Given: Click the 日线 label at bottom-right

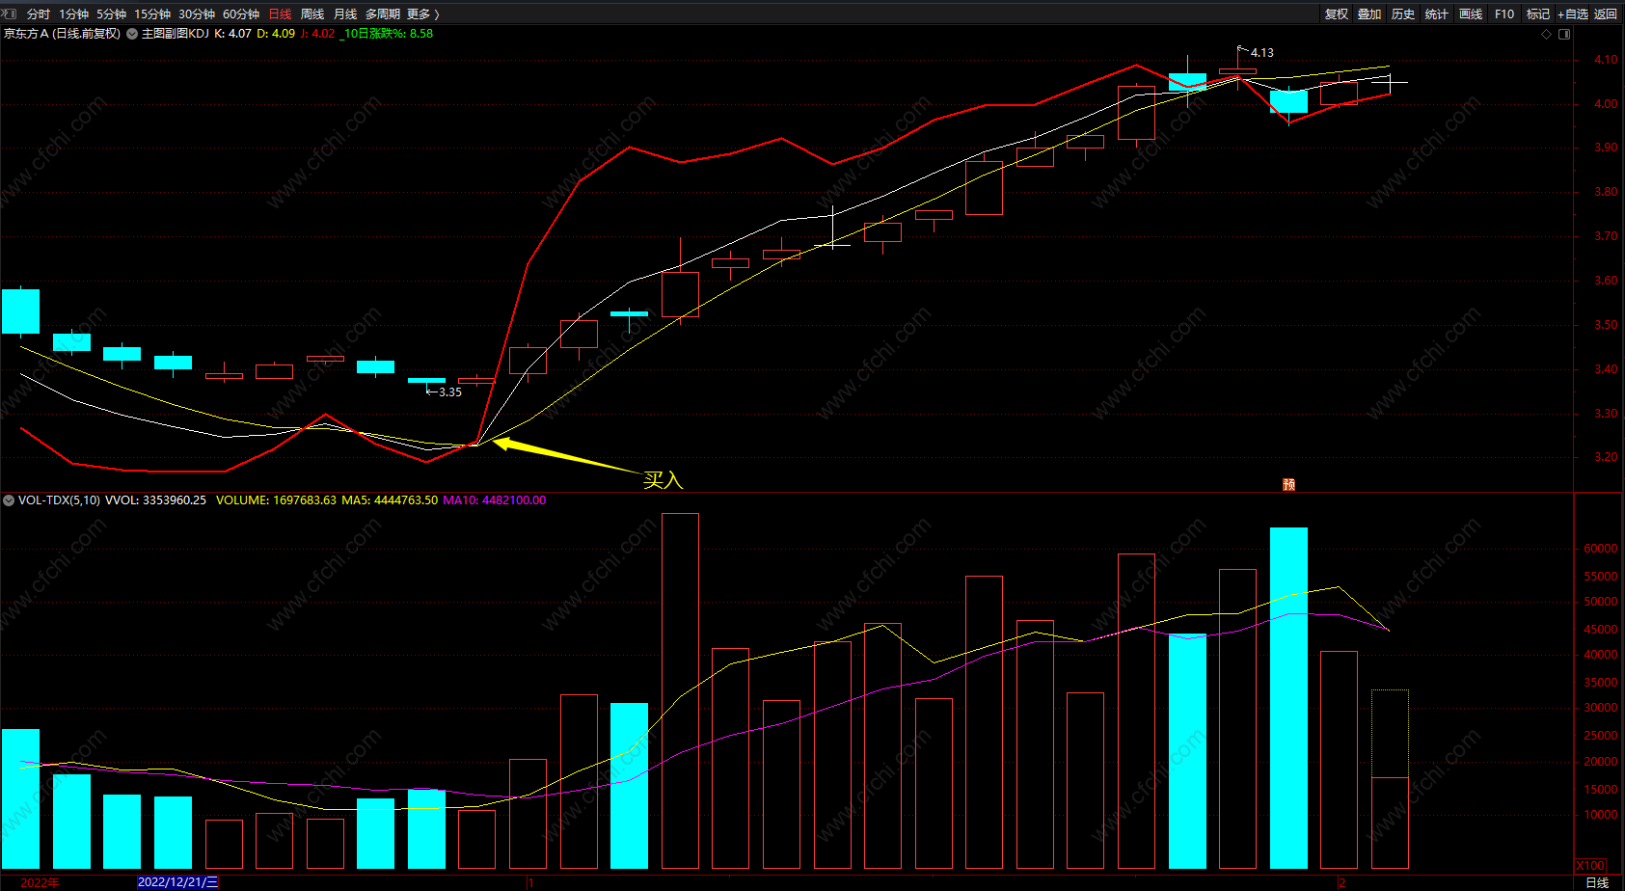Looking at the screenshot, I should tap(1597, 882).
